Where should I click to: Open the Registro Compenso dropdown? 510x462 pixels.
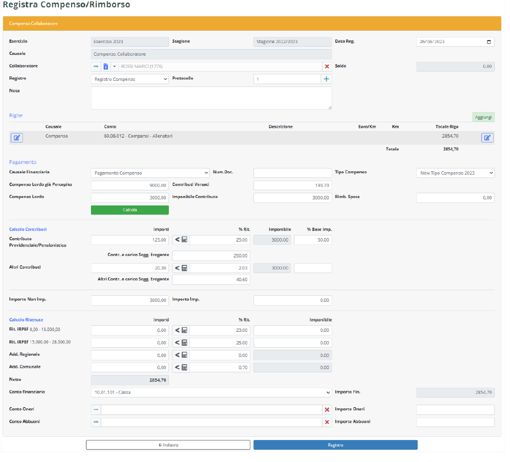(x=130, y=79)
